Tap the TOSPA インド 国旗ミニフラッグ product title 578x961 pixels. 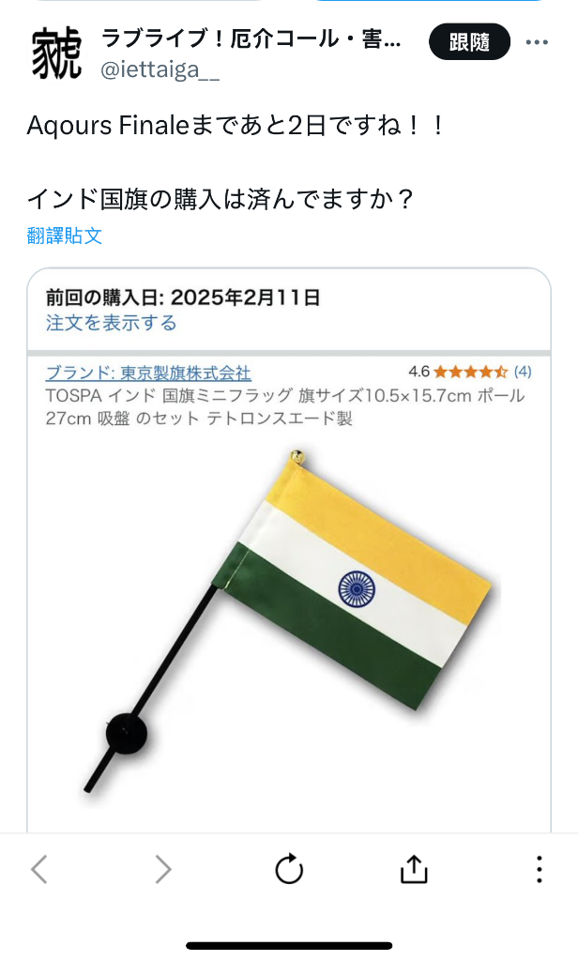pyautogui.click(x=285, y=407)
